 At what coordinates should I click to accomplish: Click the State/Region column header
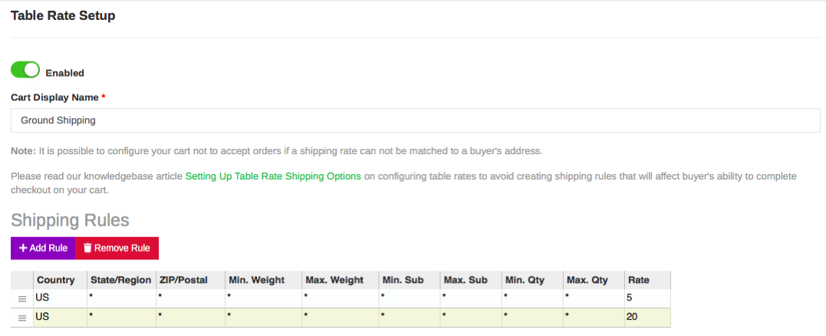click(x=121, y=280)
